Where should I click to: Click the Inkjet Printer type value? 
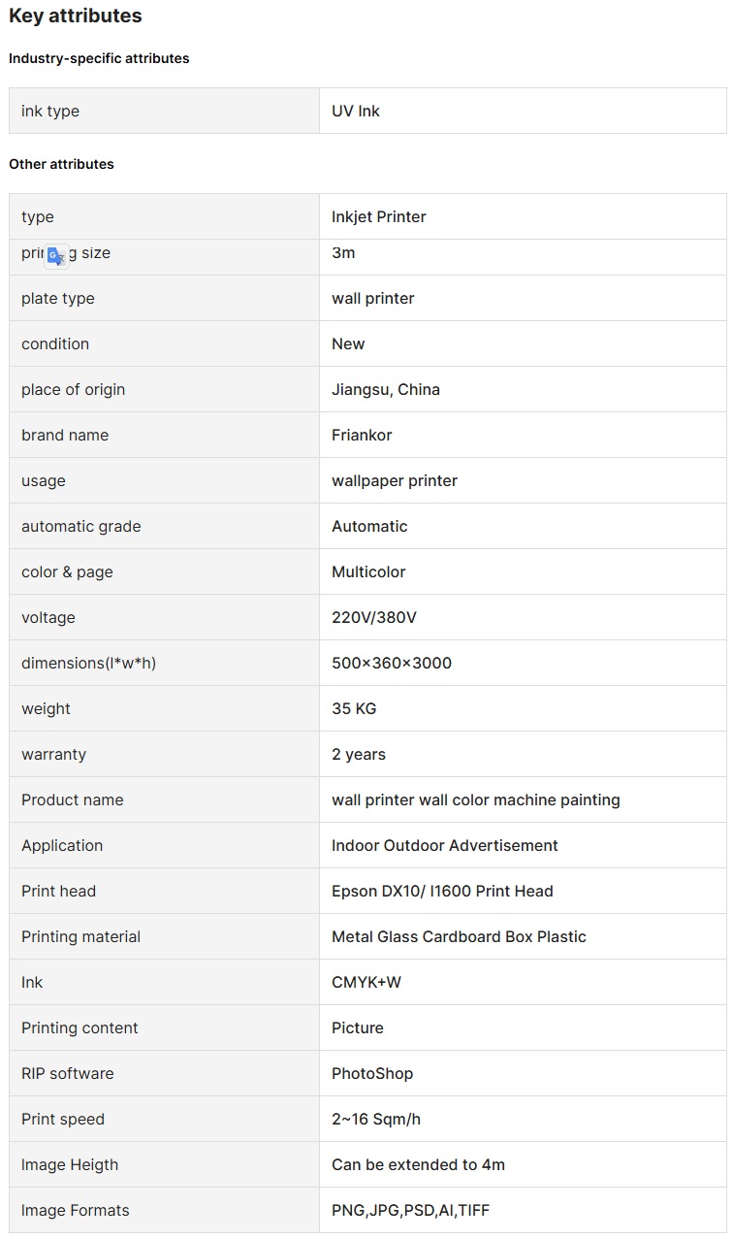[x=379, y=216]
